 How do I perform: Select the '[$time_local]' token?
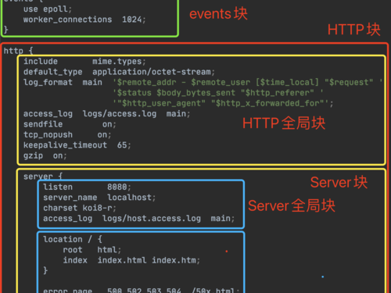point(287,82)
